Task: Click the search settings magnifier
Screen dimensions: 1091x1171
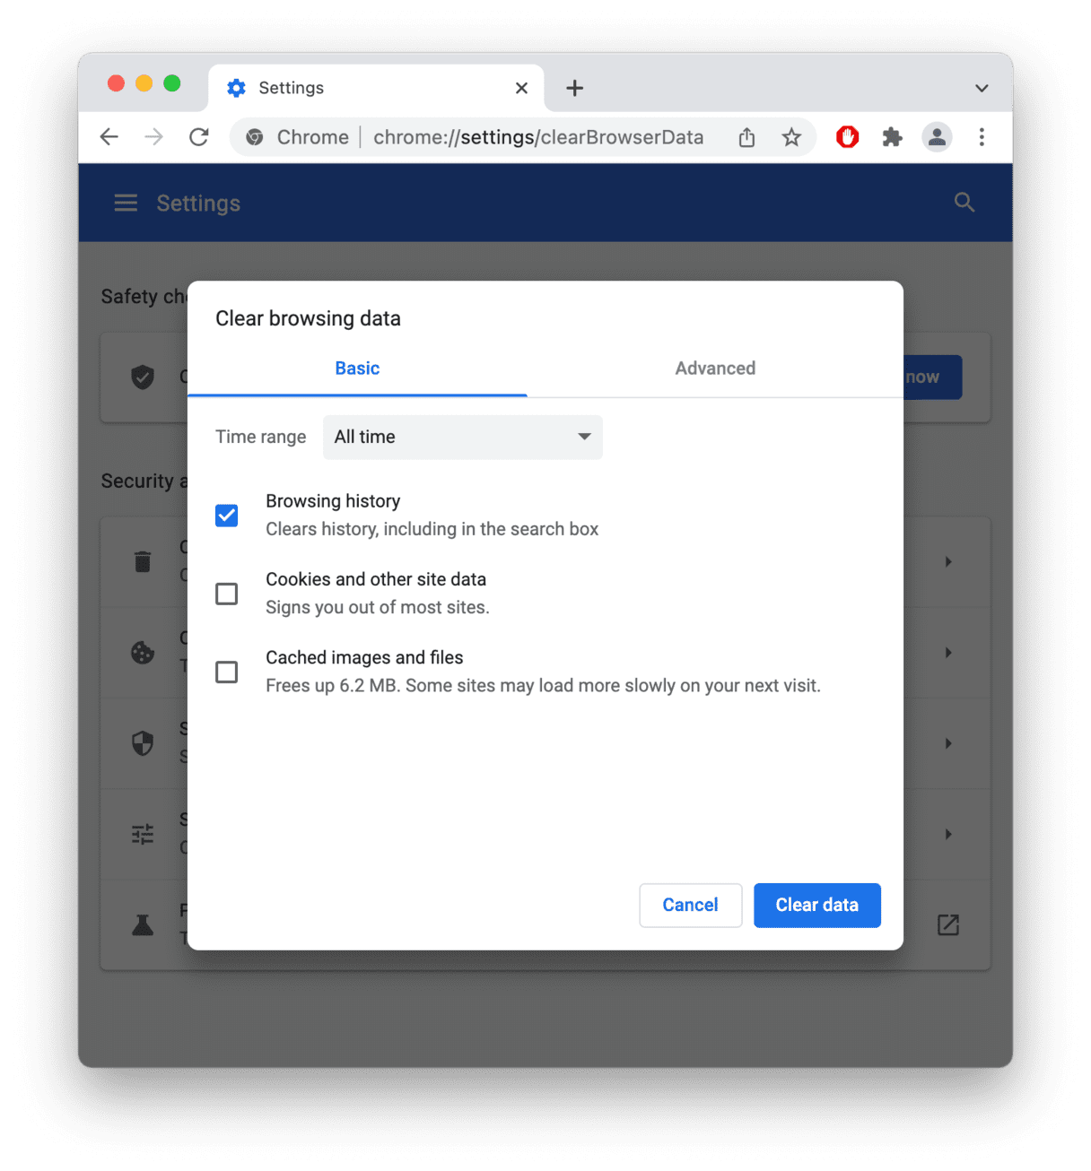Action: 964,203
